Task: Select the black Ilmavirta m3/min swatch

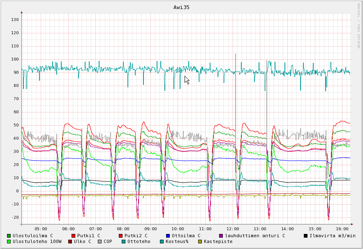Action: 305,236
